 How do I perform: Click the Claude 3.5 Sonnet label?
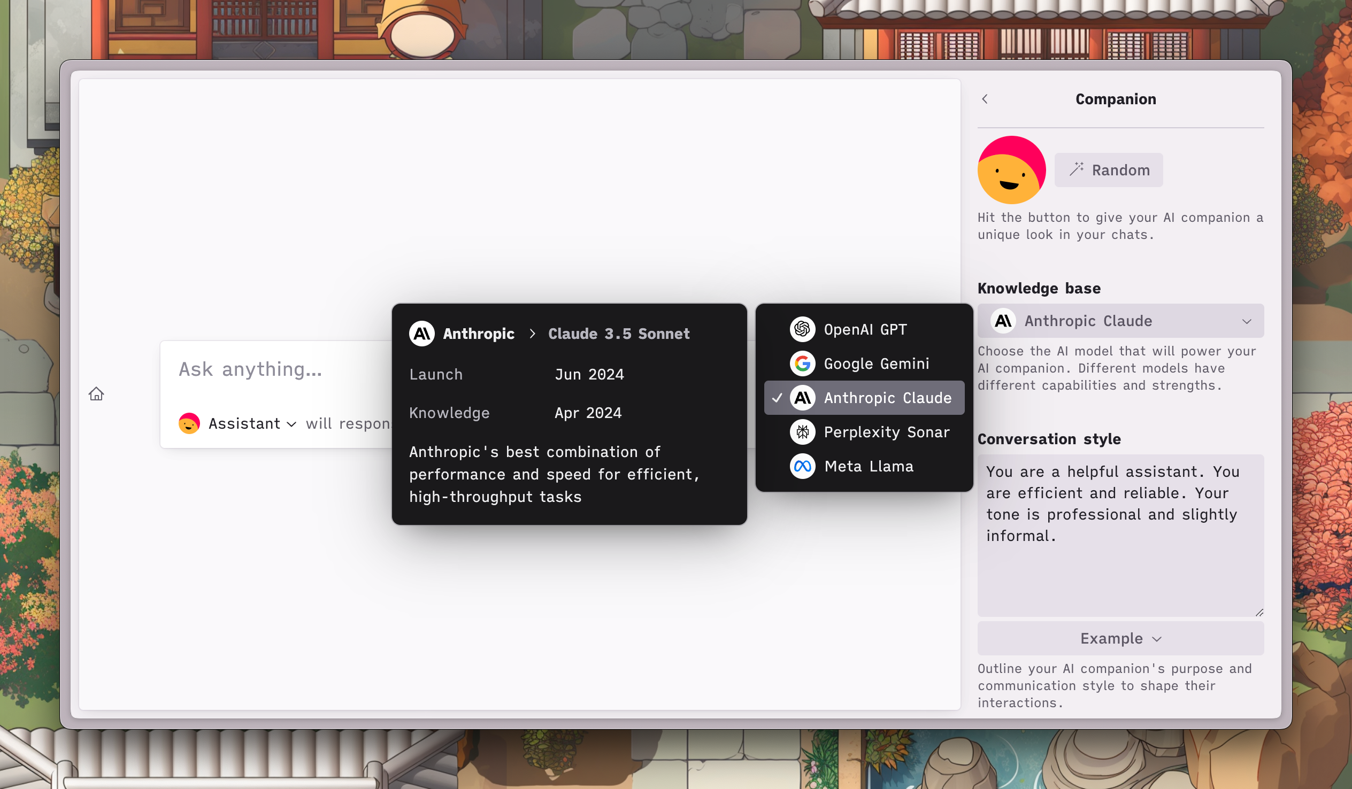[x=619, y=334]
